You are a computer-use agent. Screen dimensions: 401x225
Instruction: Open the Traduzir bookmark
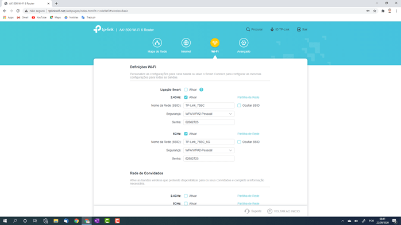(88, 18)
